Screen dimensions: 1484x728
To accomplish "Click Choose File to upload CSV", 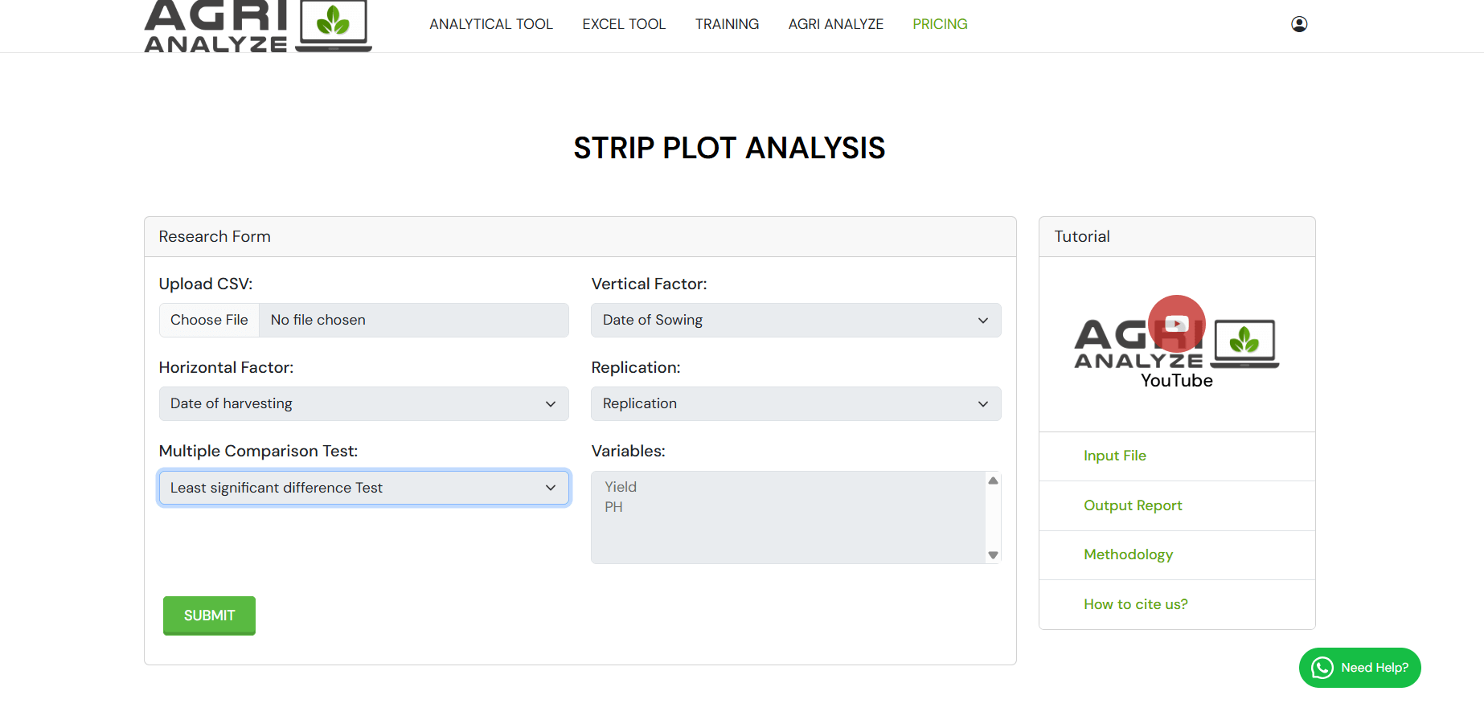I will (209, 320).
